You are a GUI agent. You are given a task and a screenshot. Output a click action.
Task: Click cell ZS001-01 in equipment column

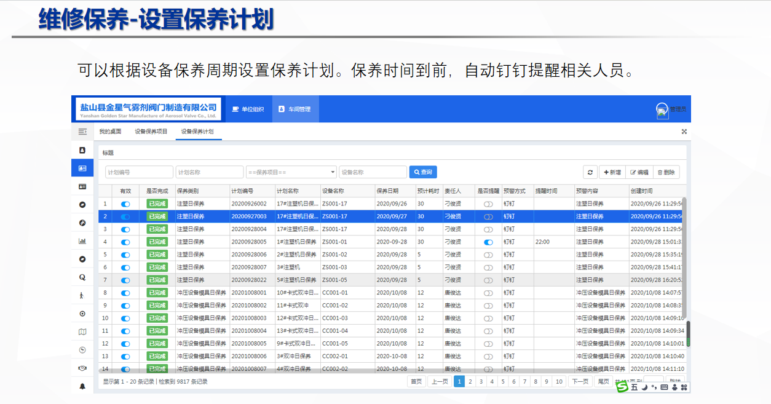click(x=347, y=242)
